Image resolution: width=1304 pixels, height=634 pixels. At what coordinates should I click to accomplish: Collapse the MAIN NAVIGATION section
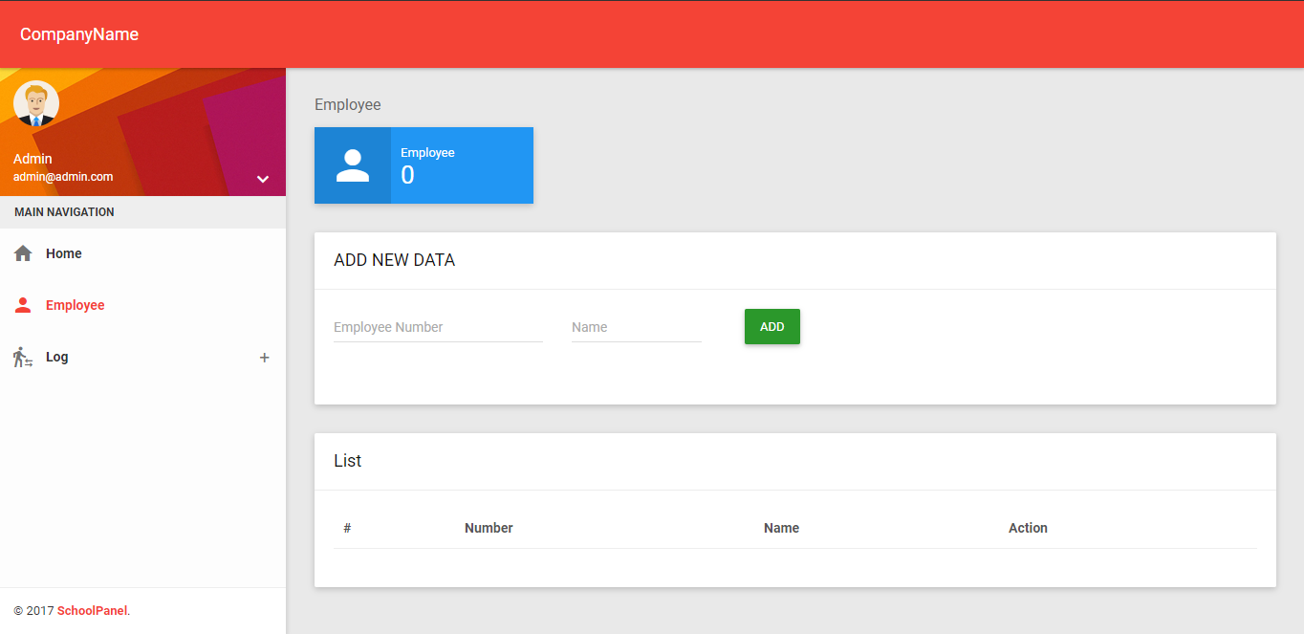click(64, 211)
